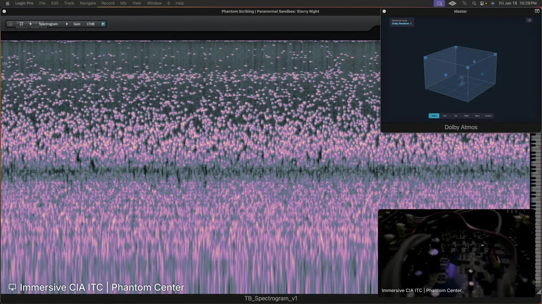The height and width of the screenshot is (304, 542).
Task: Click the 10k frequency axis label
Action: pyautogui.click(x=5, y=64)
